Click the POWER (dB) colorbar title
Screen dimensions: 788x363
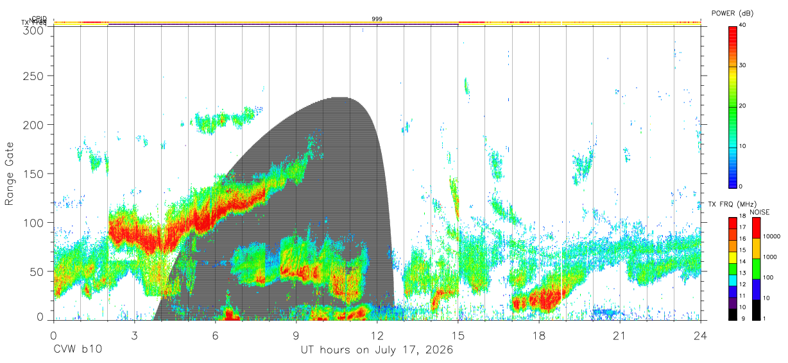click(x=733, y=13)
